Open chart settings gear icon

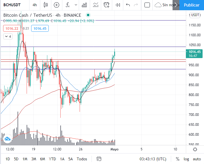[195, 149]
